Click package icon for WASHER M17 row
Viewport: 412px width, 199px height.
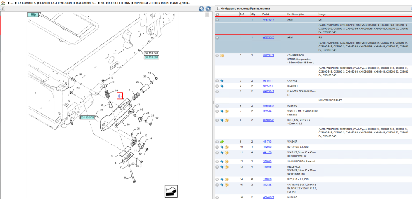tap(227, 111)
